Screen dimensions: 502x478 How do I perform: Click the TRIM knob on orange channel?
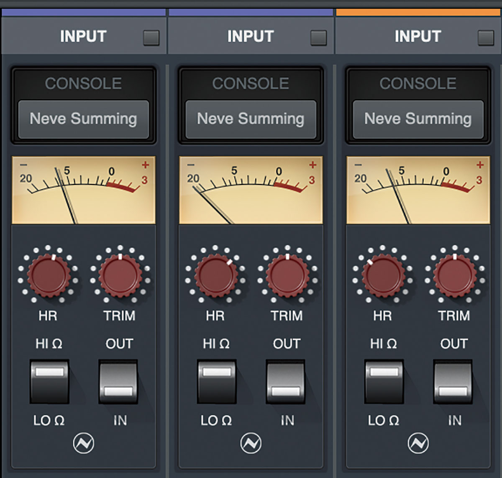(455, 275)
